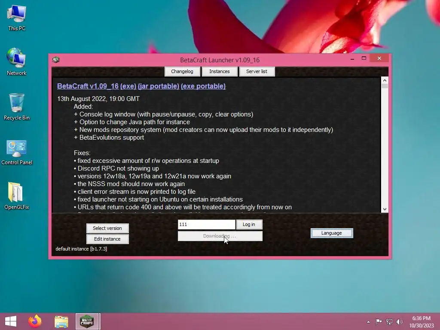Screen dimensions: 440x330
Task: Click the 'Added:' heading text
Action: point(83,107)
